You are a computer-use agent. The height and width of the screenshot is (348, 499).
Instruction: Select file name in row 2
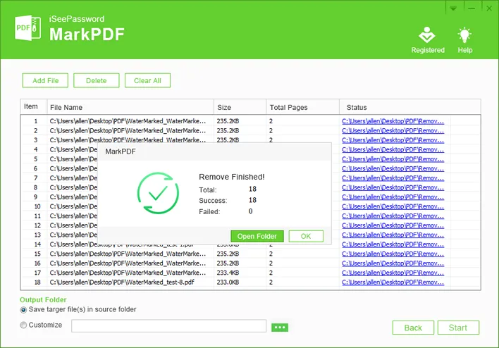point(128,131)
